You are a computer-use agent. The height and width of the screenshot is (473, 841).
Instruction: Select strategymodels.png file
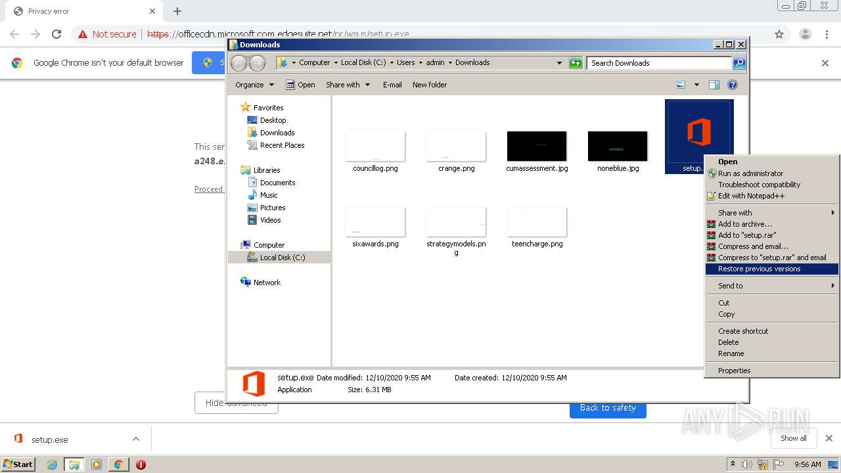[456, 231]
